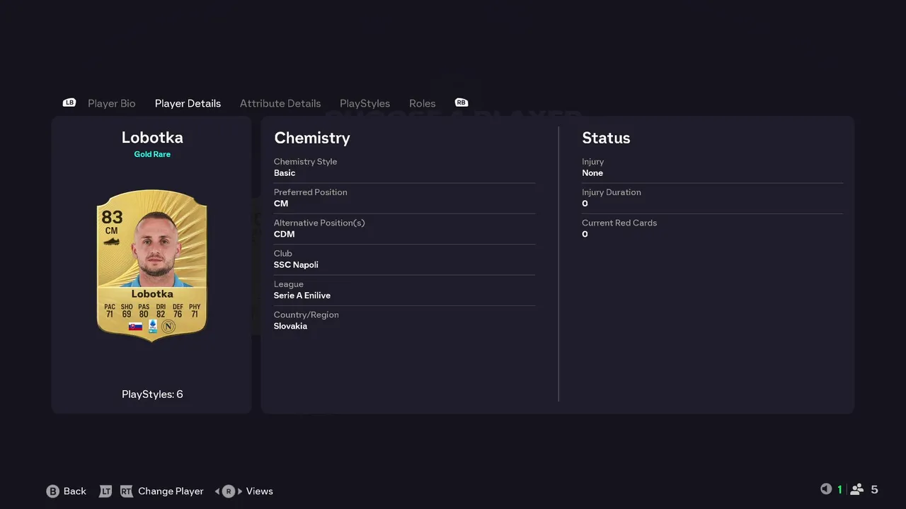Click Preferred Position value CM
Image resolution: width=906 pixels, height=509 pixels.
click(x=281, y=204)
